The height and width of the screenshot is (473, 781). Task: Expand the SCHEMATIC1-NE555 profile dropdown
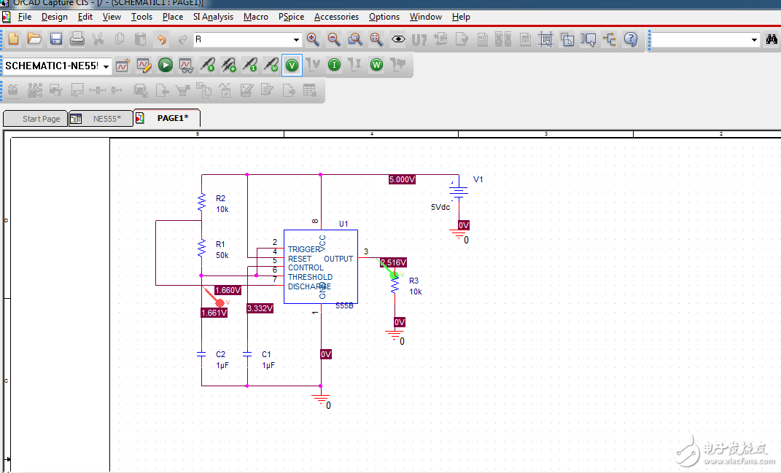pos(106,66)
